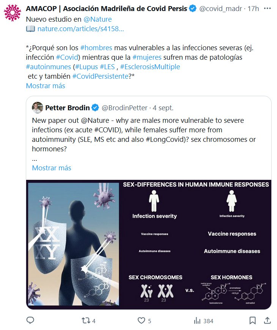This screenshot has height=330, width=277.
Task: Open the #CovidPersistente hashtag
Action: pyautogui.click(x=100, y=76)
